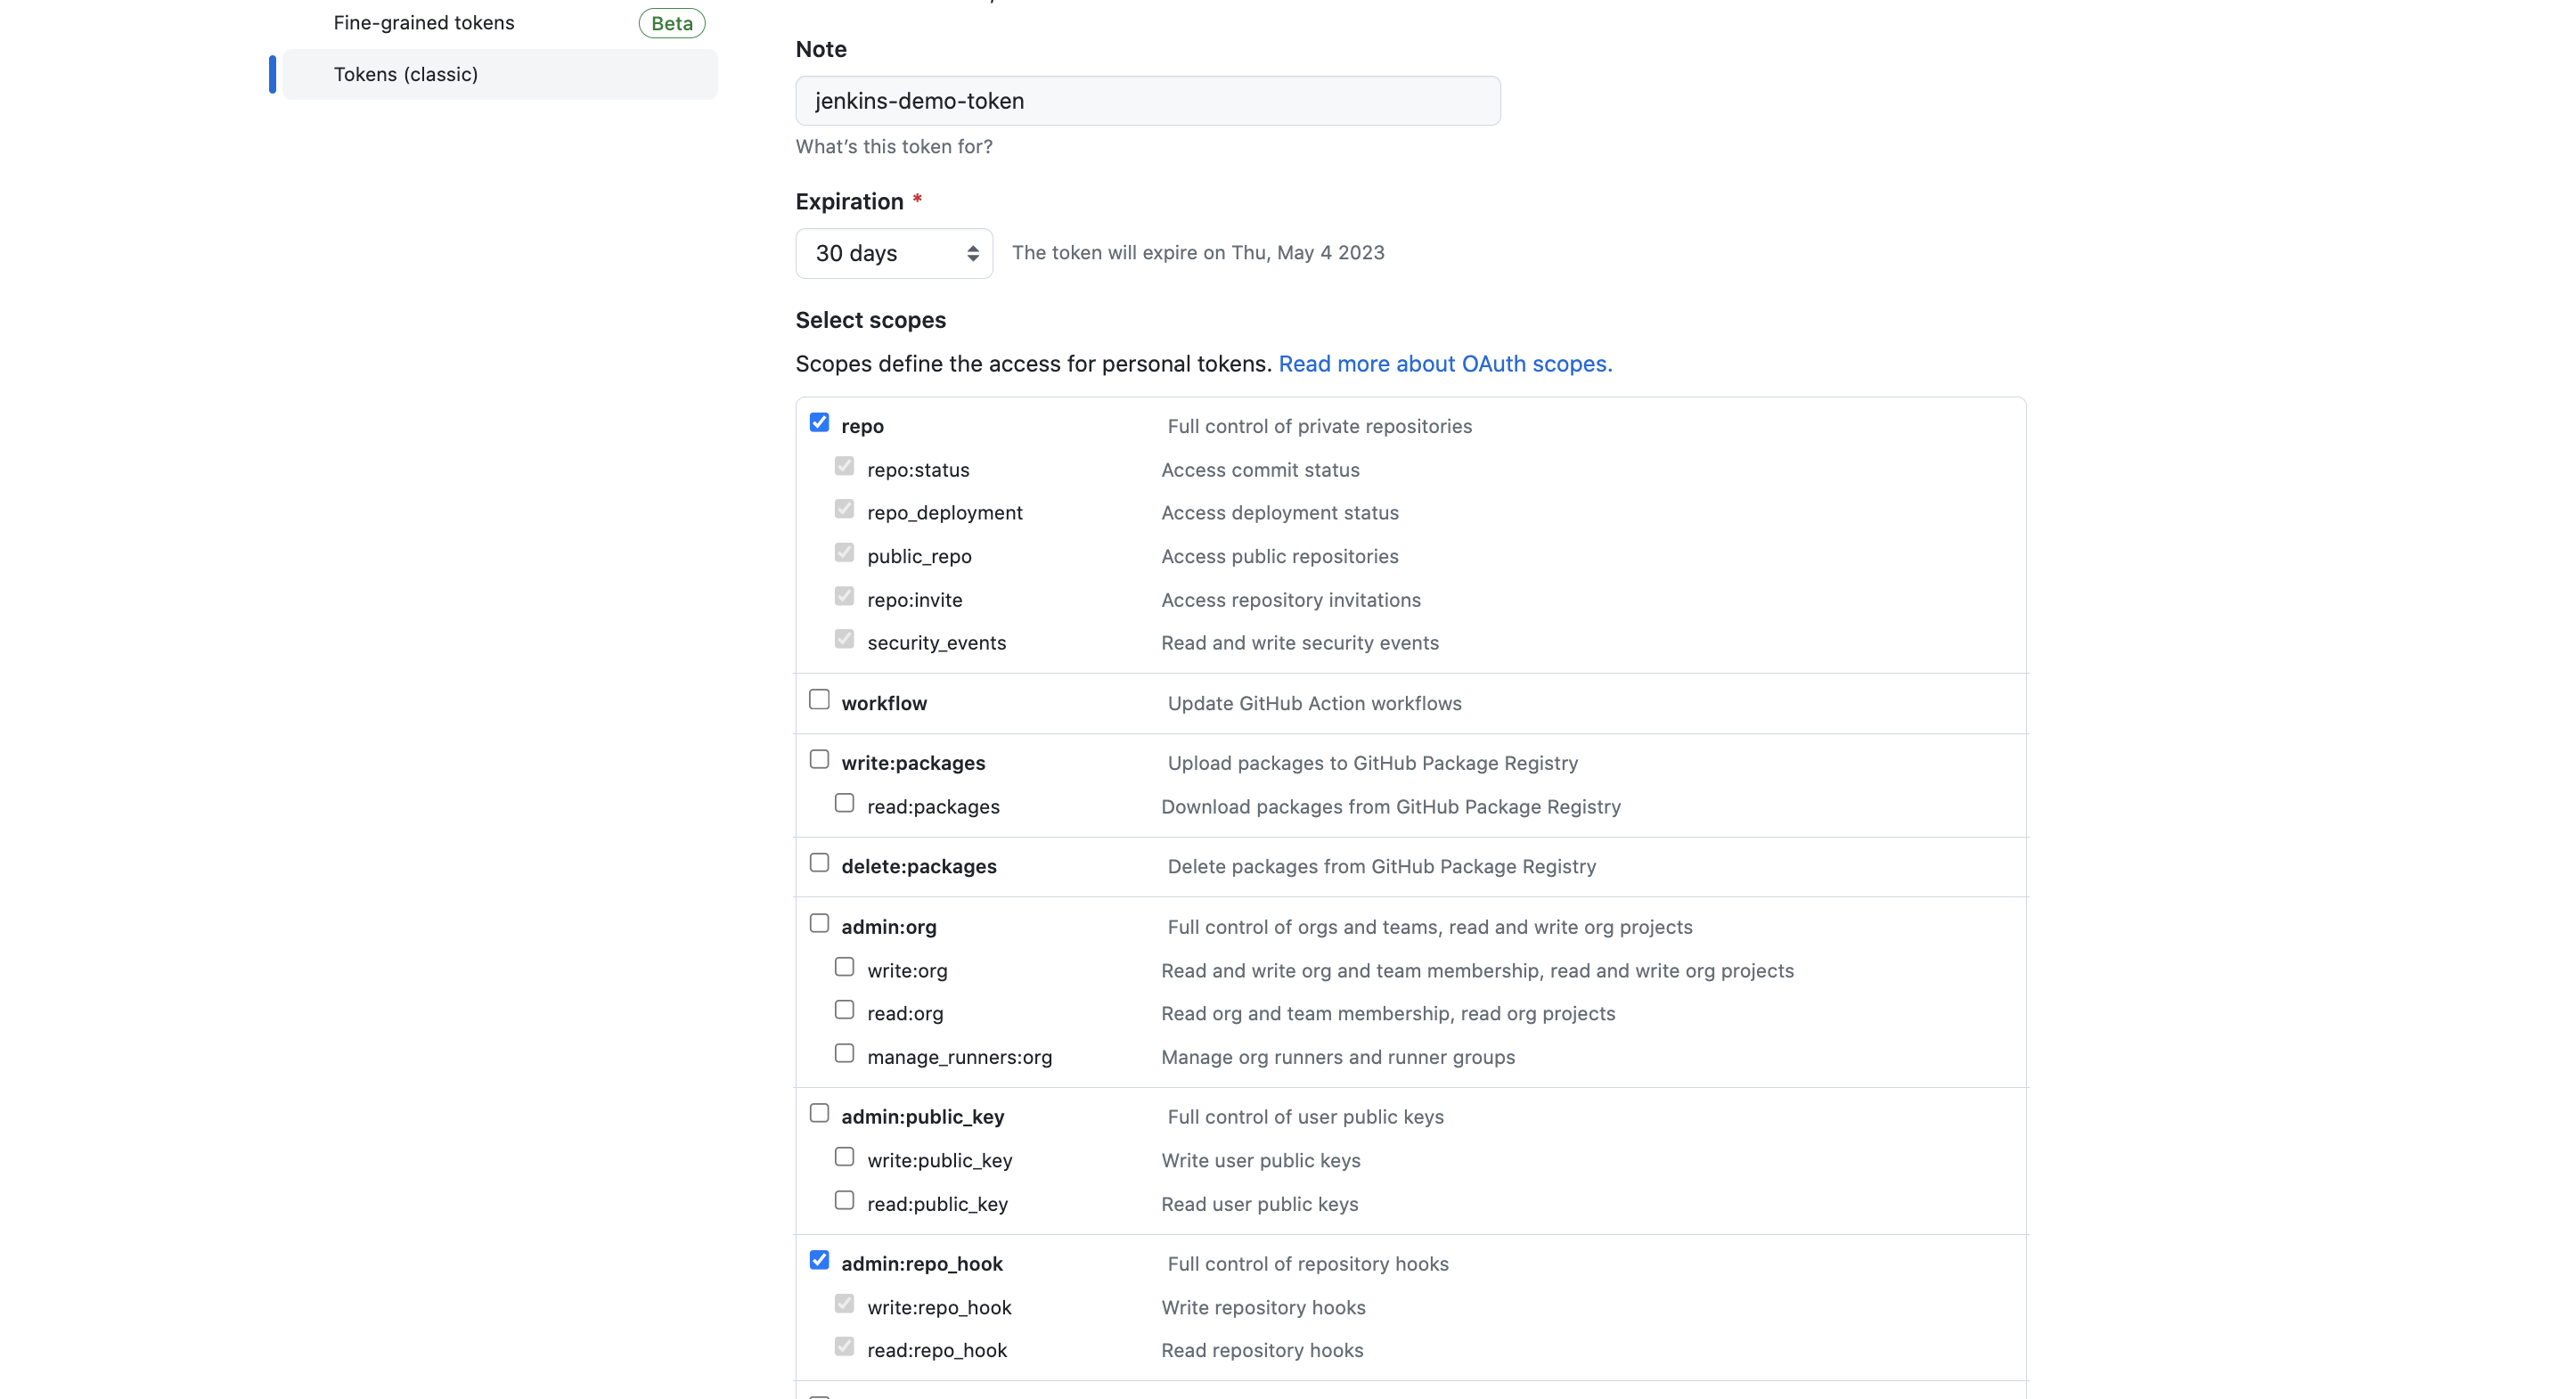Enable the delete:packages checkbox

pos(819,863)
